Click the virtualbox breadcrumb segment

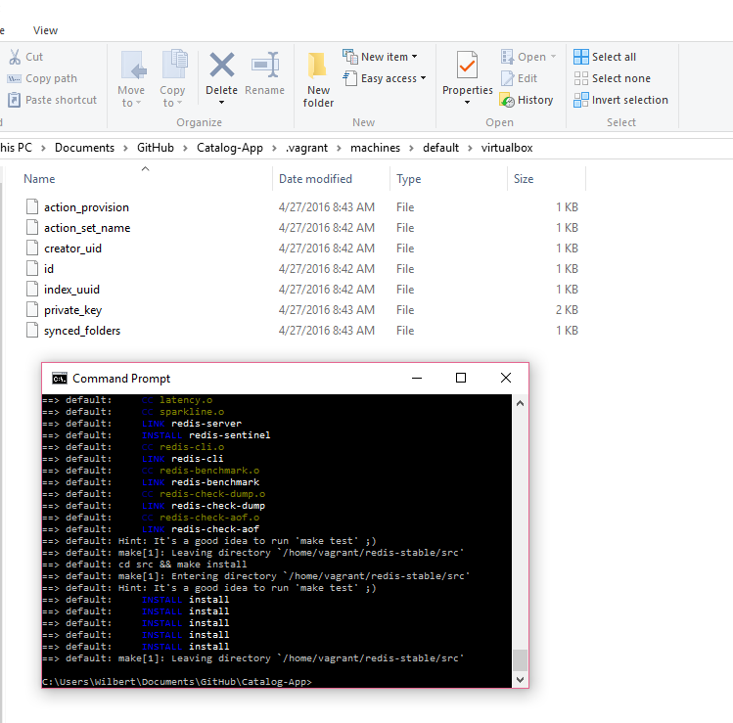507,148
